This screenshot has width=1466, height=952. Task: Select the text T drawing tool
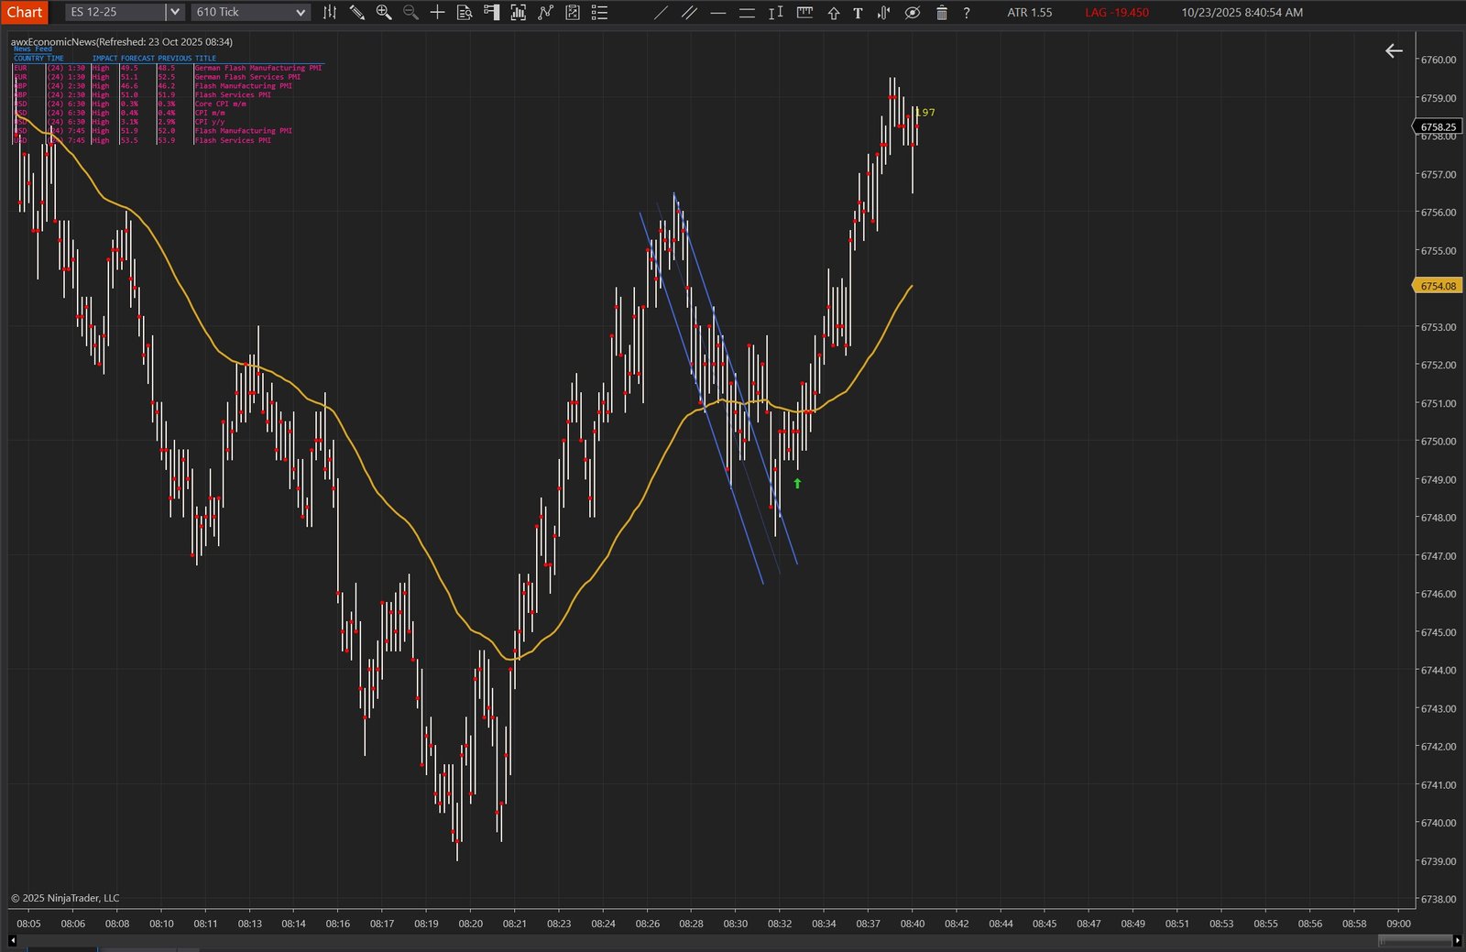pyautogui.click(x=858, y=13)
